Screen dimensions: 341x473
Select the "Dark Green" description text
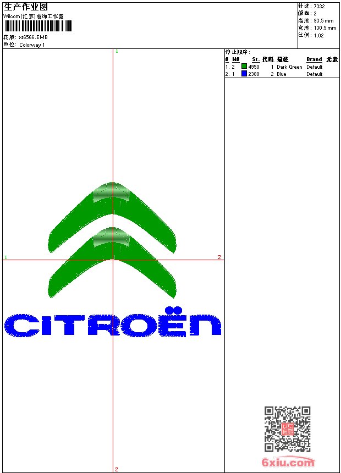(x=289, y=67)
